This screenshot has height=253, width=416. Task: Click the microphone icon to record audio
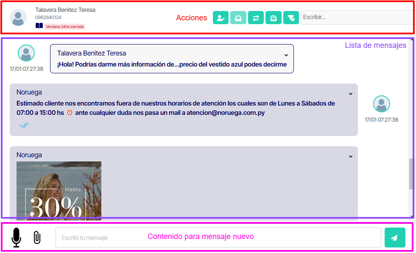point(17,237)
